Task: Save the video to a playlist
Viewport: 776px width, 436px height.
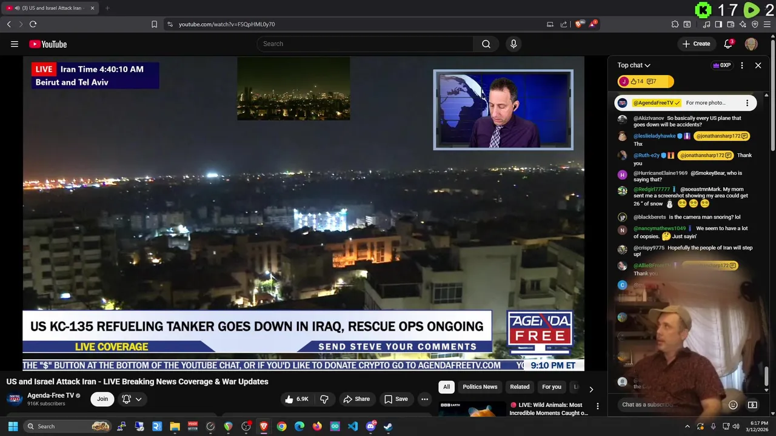Action: click(396, 399)
